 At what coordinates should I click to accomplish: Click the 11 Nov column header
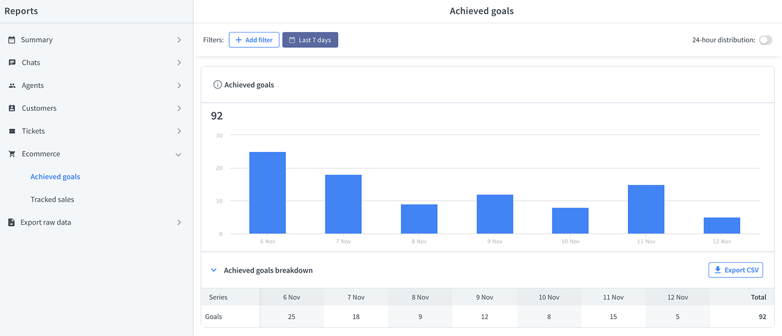tap(614, 297)
